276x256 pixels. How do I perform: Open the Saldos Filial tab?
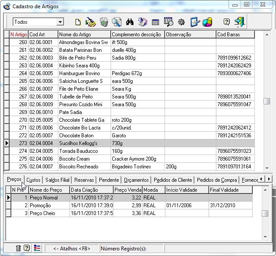(57, 180)
